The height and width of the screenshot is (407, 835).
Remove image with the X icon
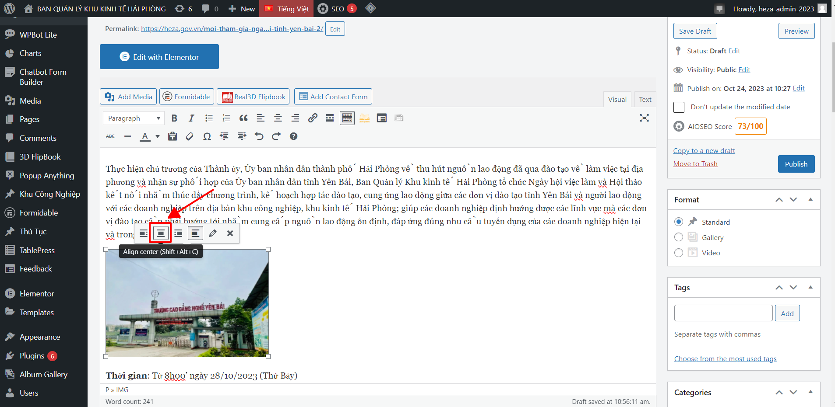click(x=230, y=233)
